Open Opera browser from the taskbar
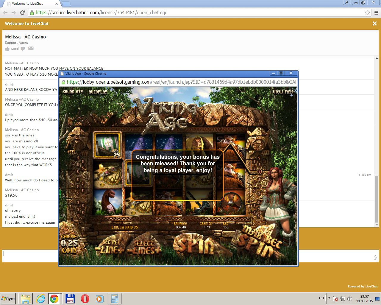This screenshot has width=381, height=305. point(85,299)
